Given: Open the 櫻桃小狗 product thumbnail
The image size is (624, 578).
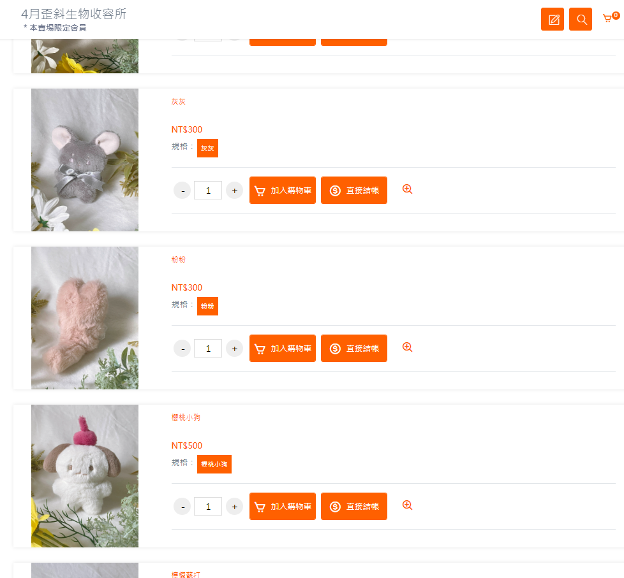Looking at the screenshot, I should [x=85, y=476].
